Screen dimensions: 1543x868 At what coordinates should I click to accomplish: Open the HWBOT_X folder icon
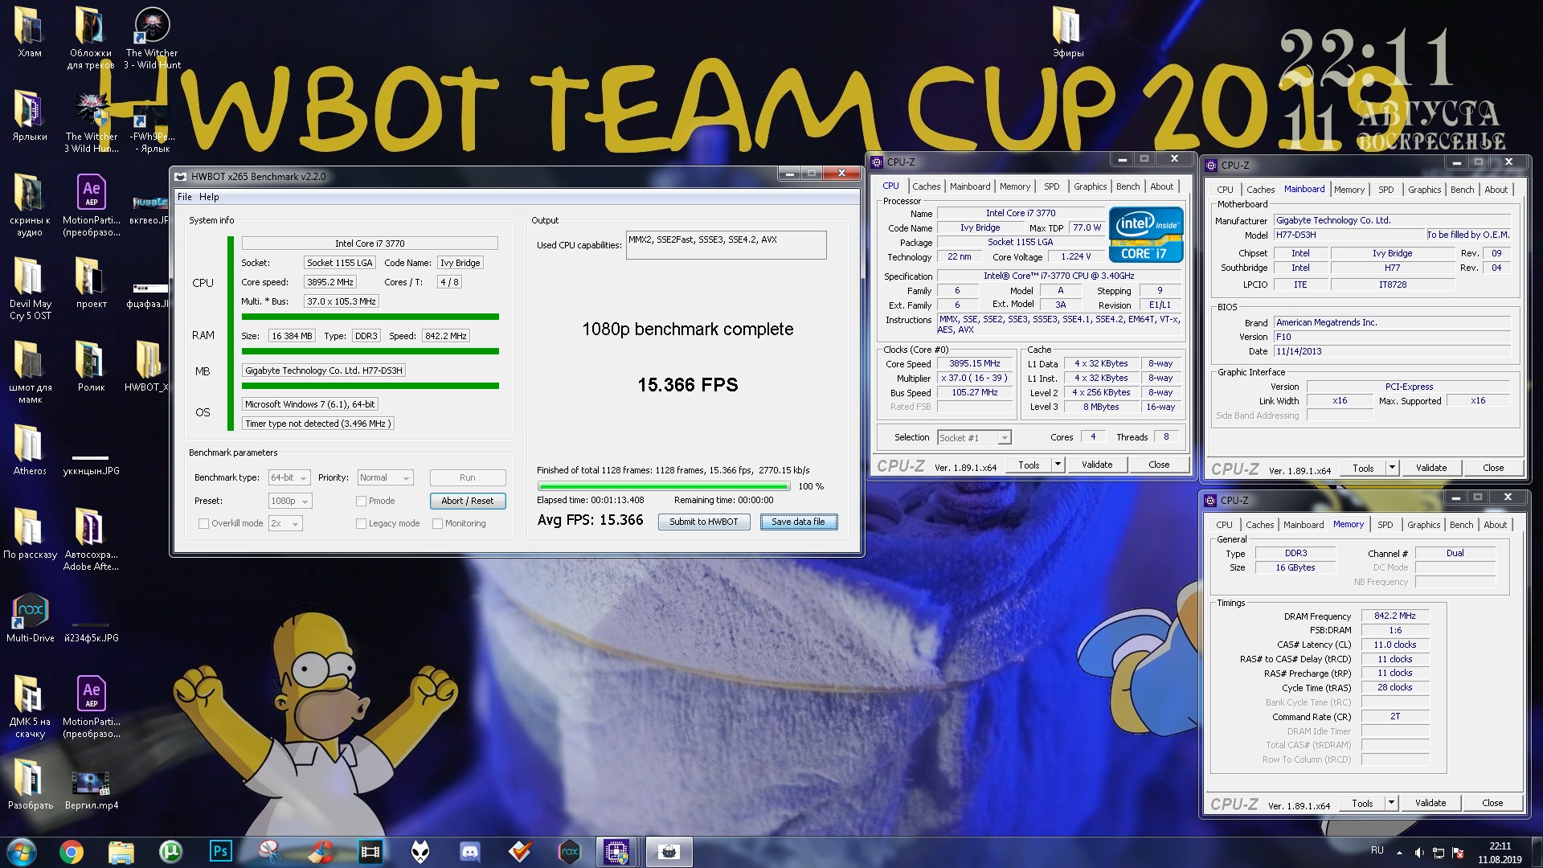(147, 366)
